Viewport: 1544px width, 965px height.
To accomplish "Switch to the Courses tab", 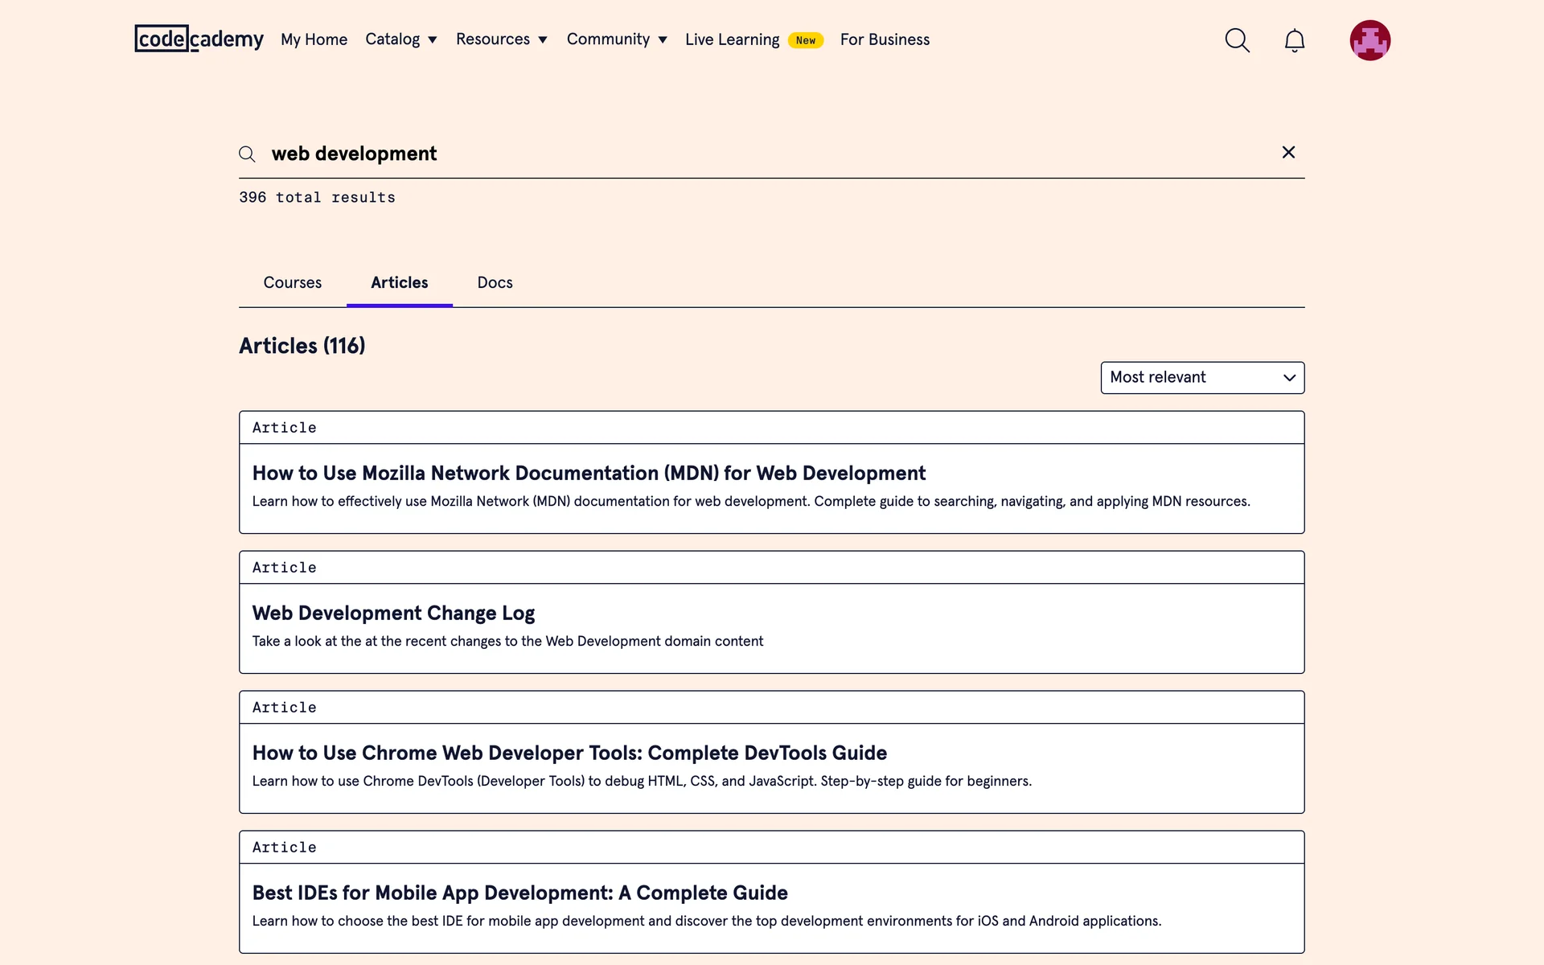I will (x=292, y=282).
